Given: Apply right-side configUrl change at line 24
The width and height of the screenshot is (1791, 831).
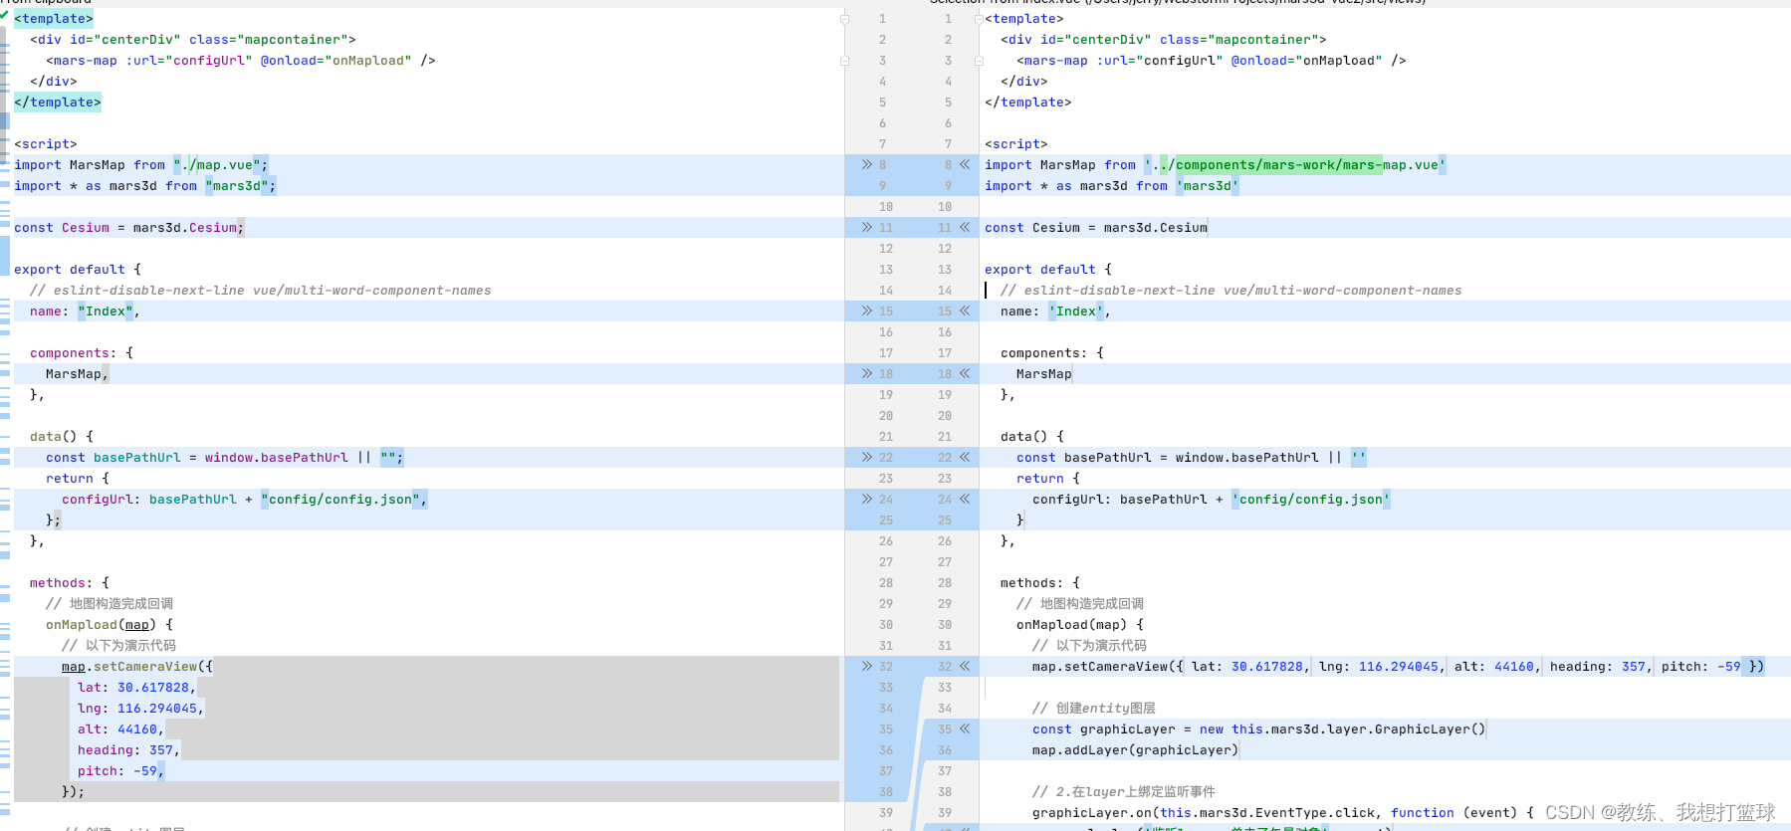Looking at the screenshot, I should click(x=965, y=499).
